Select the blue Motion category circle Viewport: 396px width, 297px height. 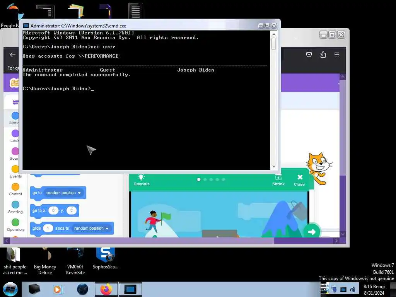coord(15,116)
